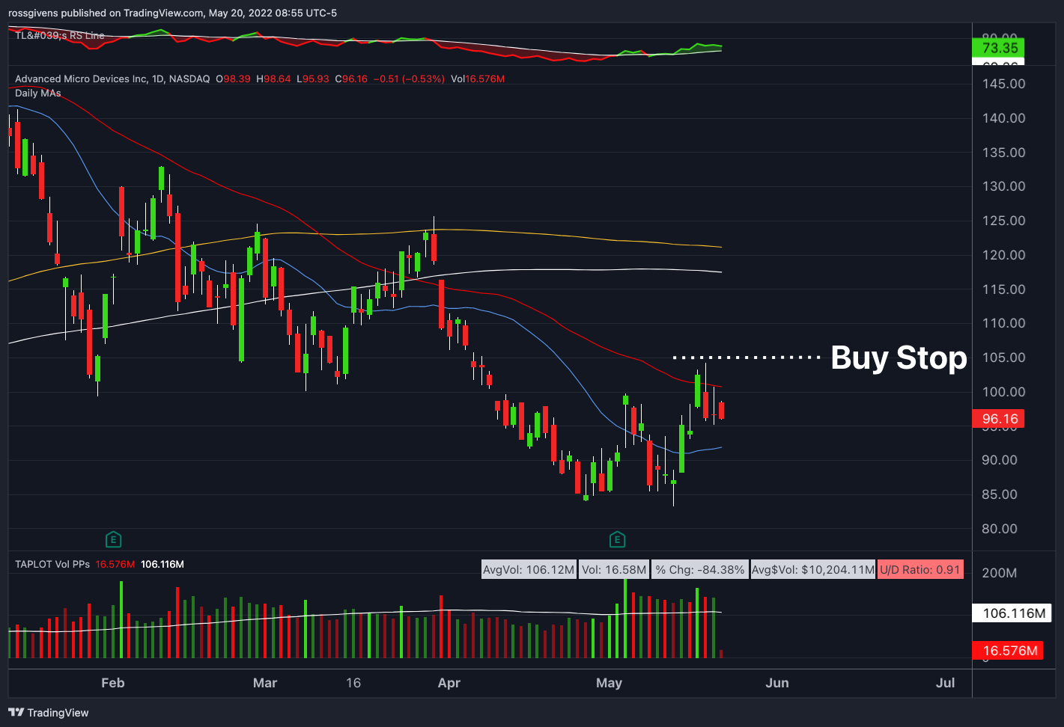The image size is (1064, 727).
Task: Click the 16.576M volume axis label
Action: click(1009, 651)
